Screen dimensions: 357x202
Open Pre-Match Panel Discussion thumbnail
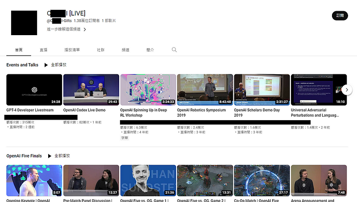(91, 181)
